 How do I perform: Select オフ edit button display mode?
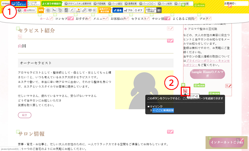[138, 10]
